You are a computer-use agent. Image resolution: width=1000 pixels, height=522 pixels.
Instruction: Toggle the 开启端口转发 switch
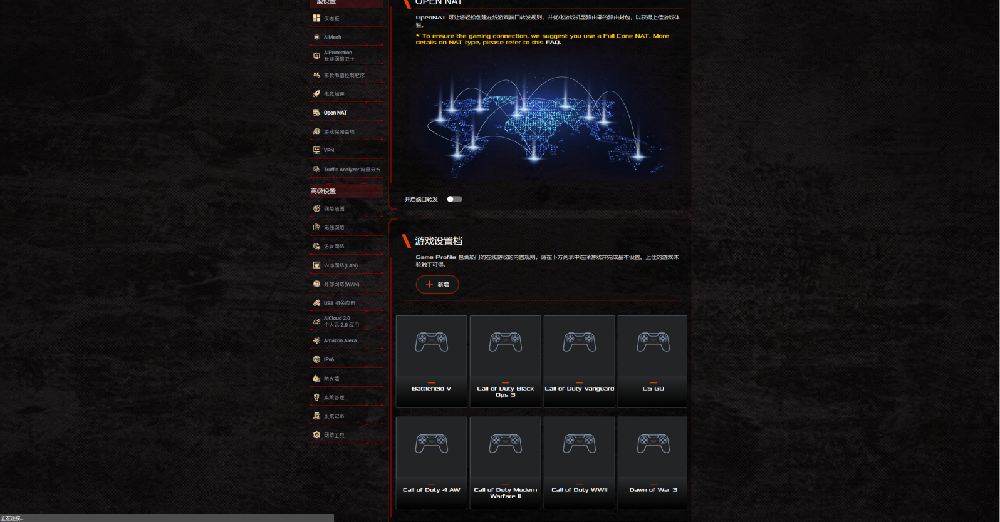point(454,199)
